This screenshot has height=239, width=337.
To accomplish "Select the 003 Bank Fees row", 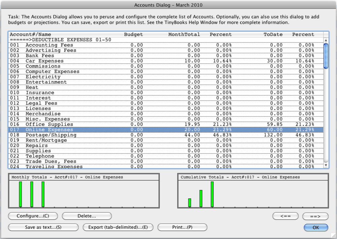I will click(x=166, y=56).
